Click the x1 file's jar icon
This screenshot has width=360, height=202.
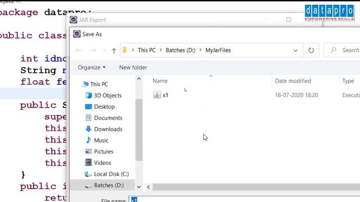(157, 95)
